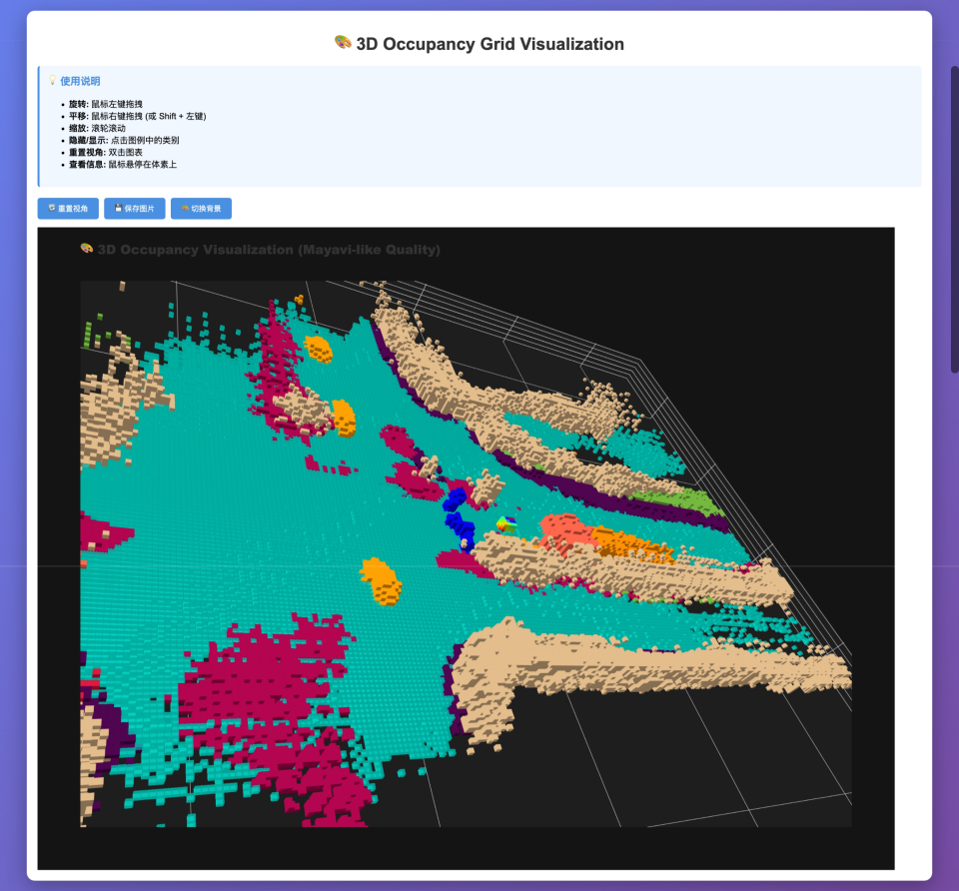The height and width of the screenshot is (891, 959).
Task: Click the 使用说明 instructions heading
Action: pyautogui.click(x=80, y=81)
